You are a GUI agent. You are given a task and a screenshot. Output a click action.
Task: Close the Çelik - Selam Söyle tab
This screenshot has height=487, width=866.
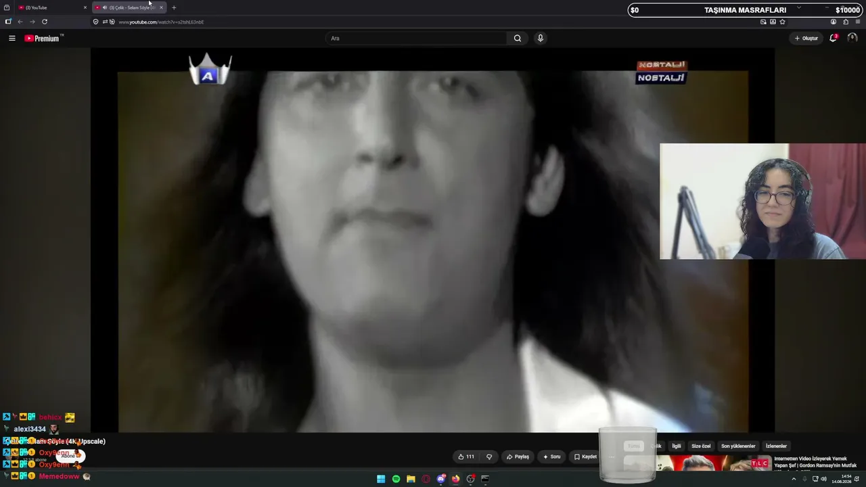point(161,7)
